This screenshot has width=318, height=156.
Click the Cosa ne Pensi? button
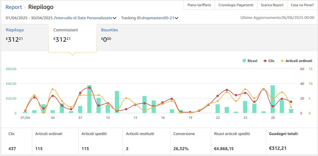[x=302, y=5]
